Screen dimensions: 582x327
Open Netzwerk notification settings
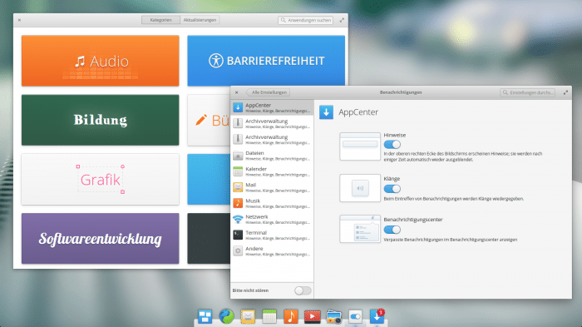click(272, 219)
